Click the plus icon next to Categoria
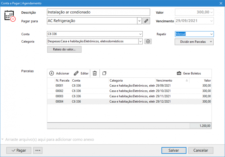Image resolution: width=225 pixels, height=157 pixels. coord(148,42)
